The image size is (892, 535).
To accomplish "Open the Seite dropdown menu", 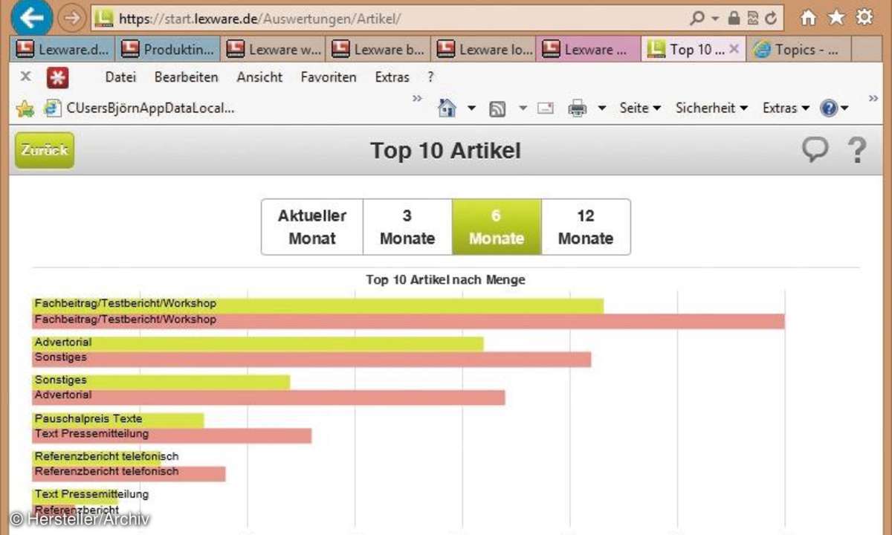I will pos(640,108).
